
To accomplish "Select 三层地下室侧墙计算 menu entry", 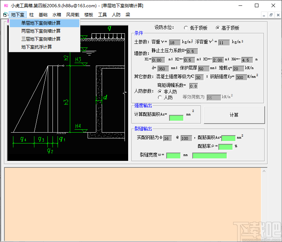I will (45, 39).
